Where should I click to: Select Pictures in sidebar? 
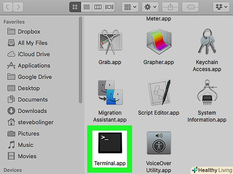pyautogui.click(x=23, y=133)
